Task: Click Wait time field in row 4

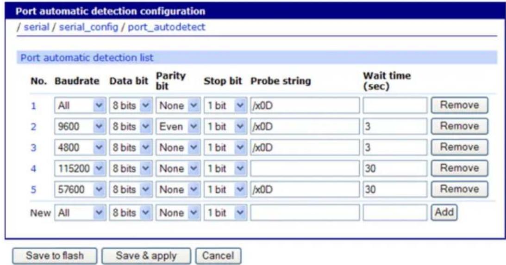Action: click(x=395, y=168)
